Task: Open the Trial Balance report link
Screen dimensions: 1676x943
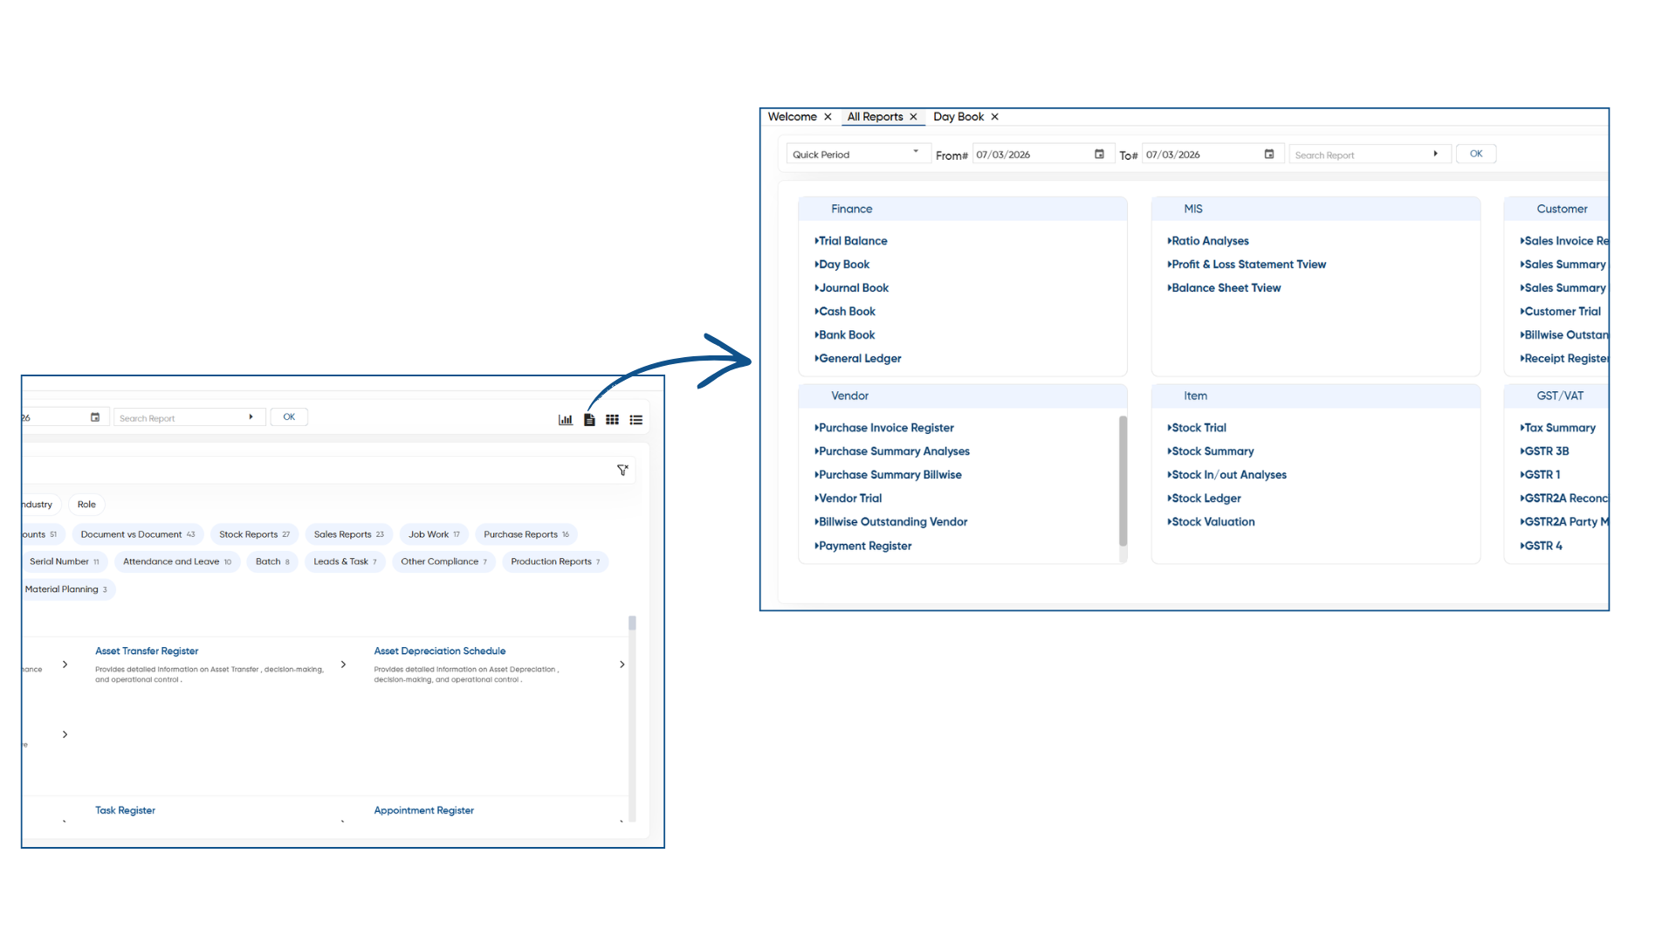Action: [x=853, y=241]
